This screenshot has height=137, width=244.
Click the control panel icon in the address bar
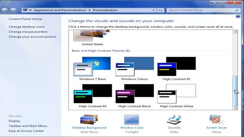25,10
